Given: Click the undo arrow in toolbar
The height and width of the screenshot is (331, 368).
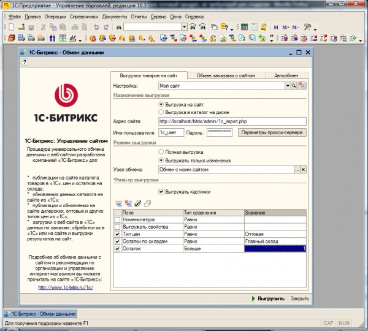Looking at the screenshot, I should [x=96, y=27].
